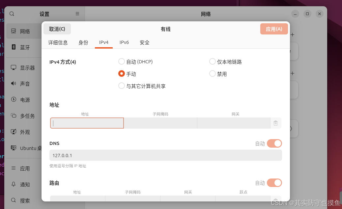The width and height of the screenshot is (342, 209).
Task: Click the Appearance icon in sidebar
Action: tap(14, 132)
